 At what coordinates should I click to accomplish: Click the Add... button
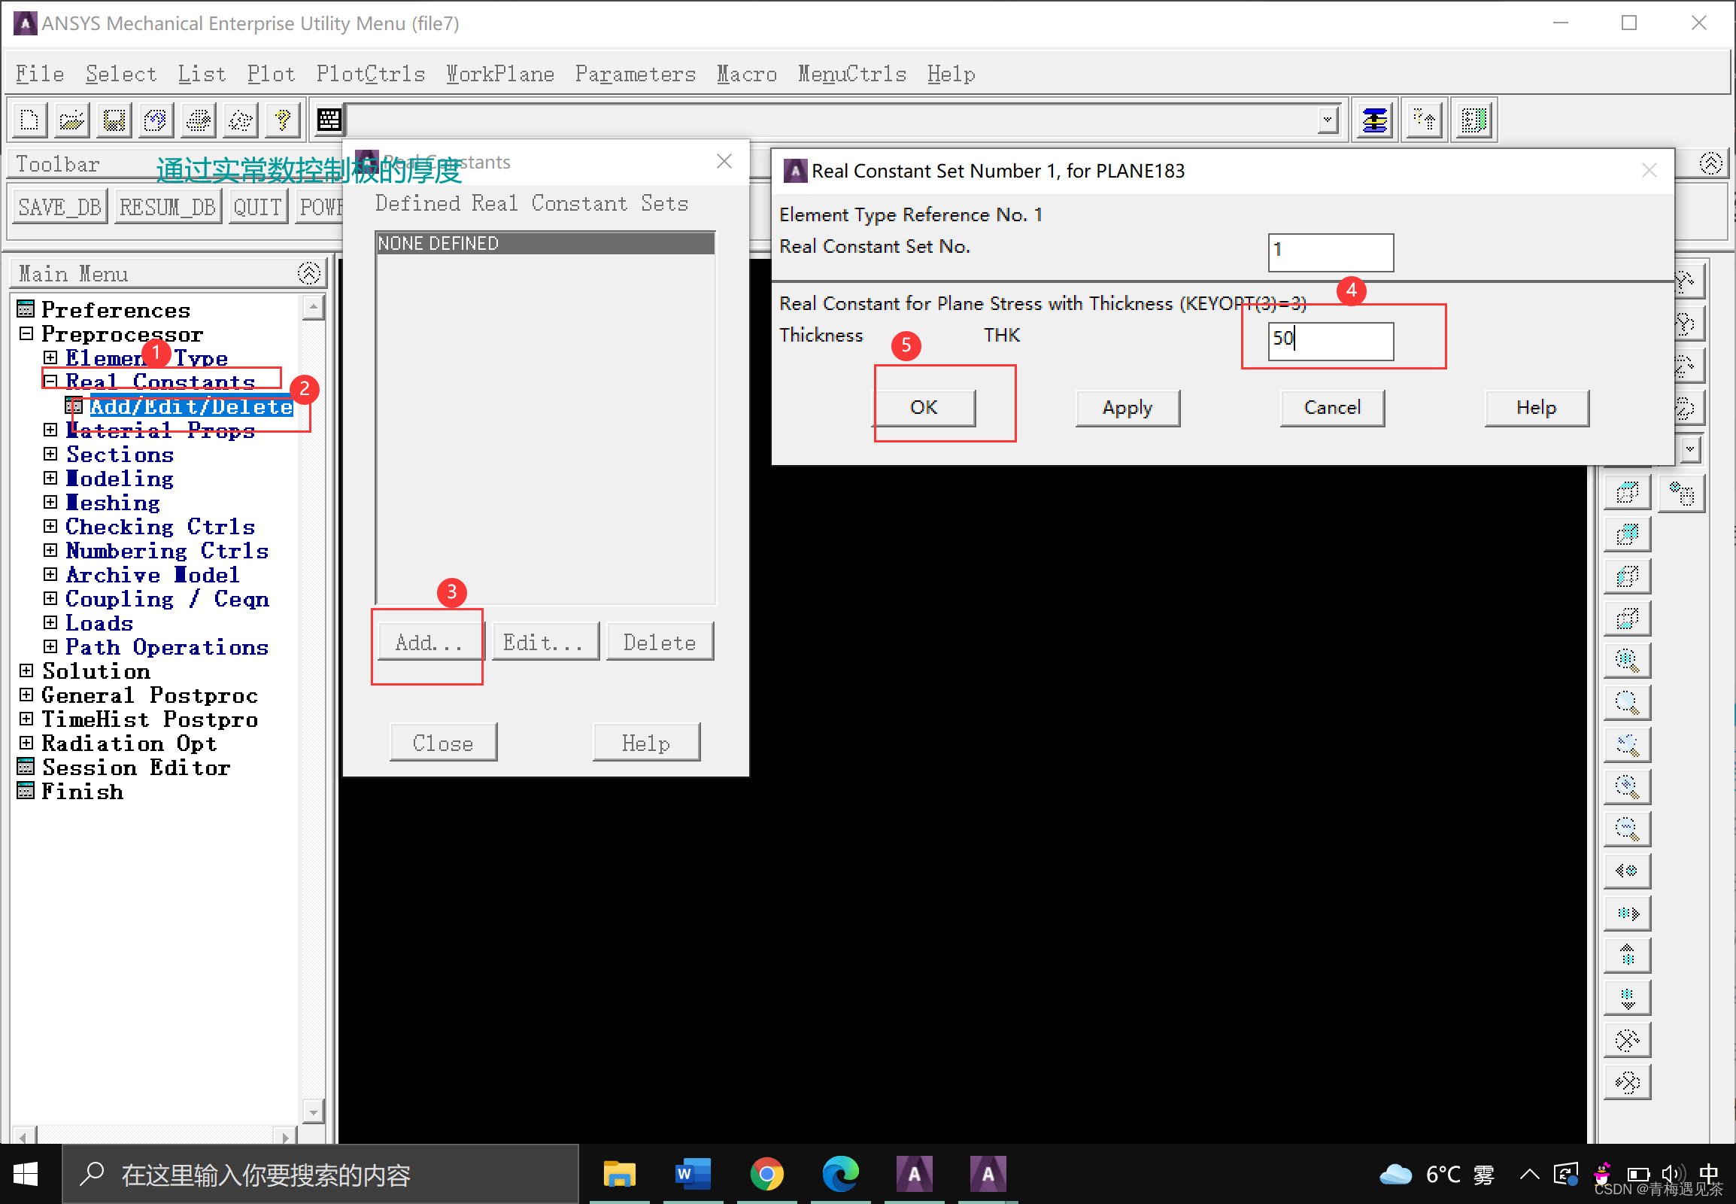428,642
